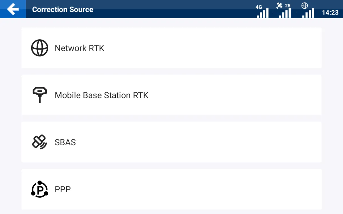
Task: Tap signal bars below the satellite count
Action: coord(285,14)
